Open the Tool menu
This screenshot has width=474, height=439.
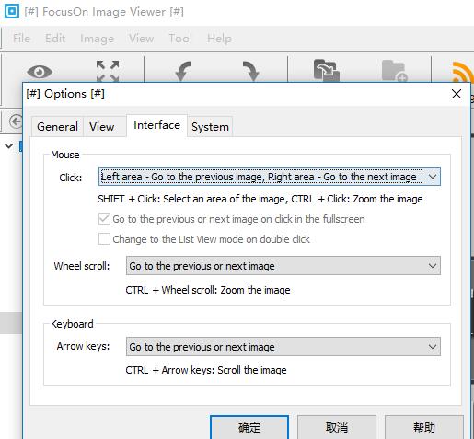(180, 39)
